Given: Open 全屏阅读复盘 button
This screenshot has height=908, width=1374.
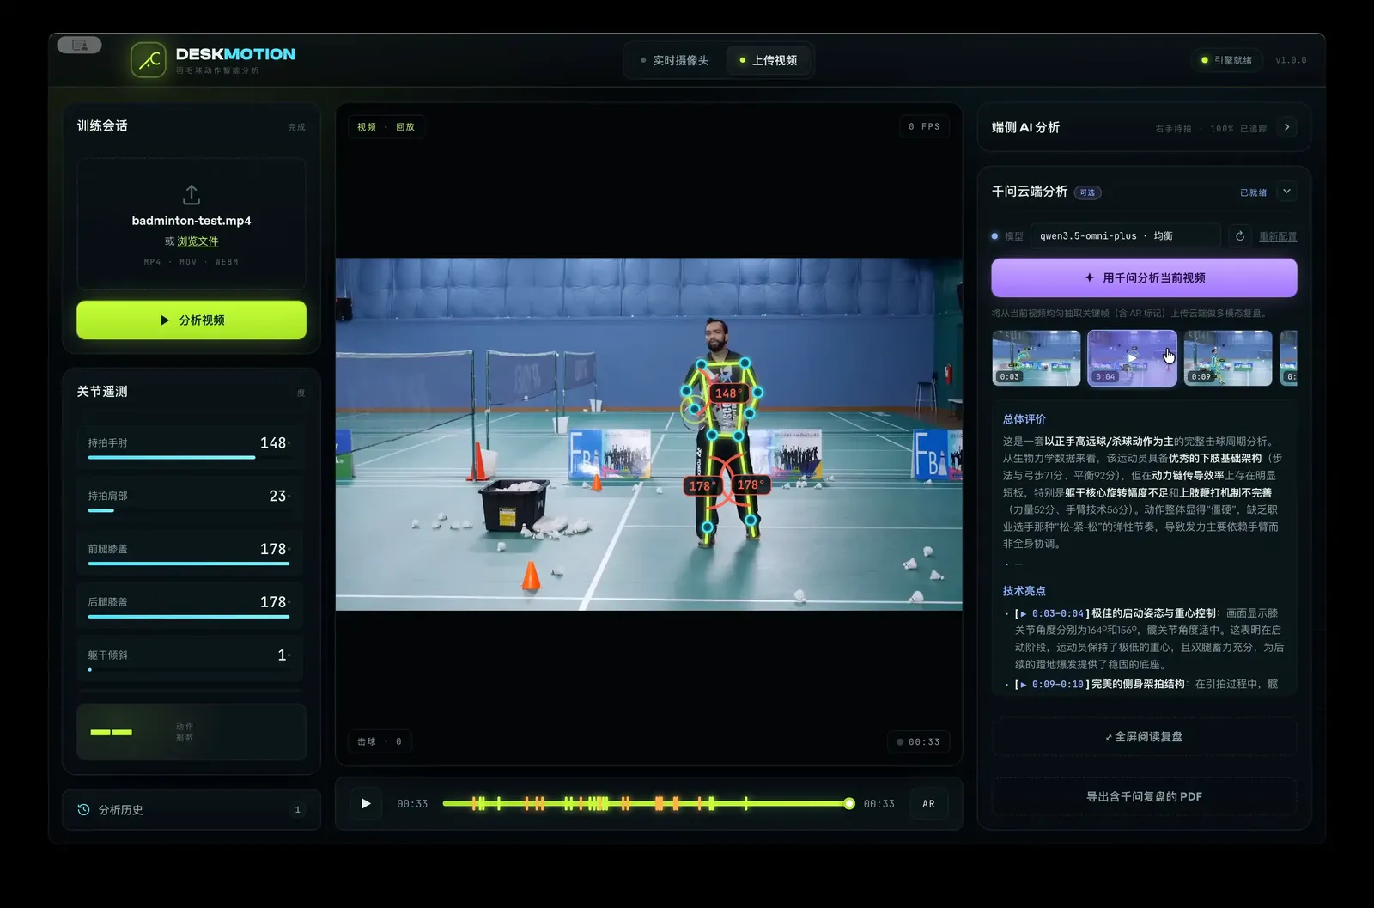Looking at the screenshot, I should point(1144,736).
